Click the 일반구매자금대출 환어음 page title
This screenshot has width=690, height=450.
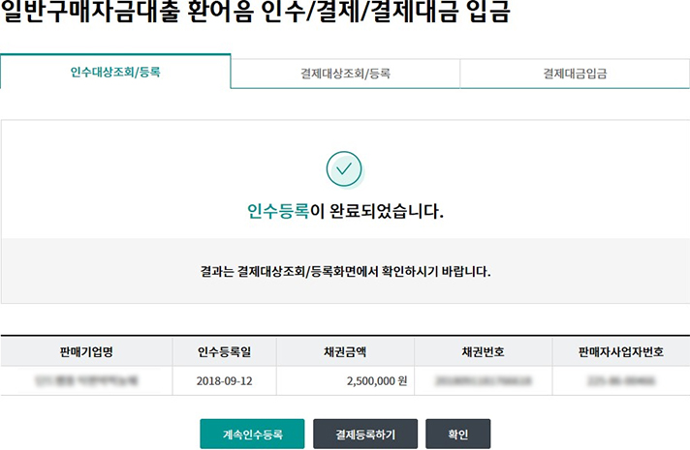pos(256,15)
